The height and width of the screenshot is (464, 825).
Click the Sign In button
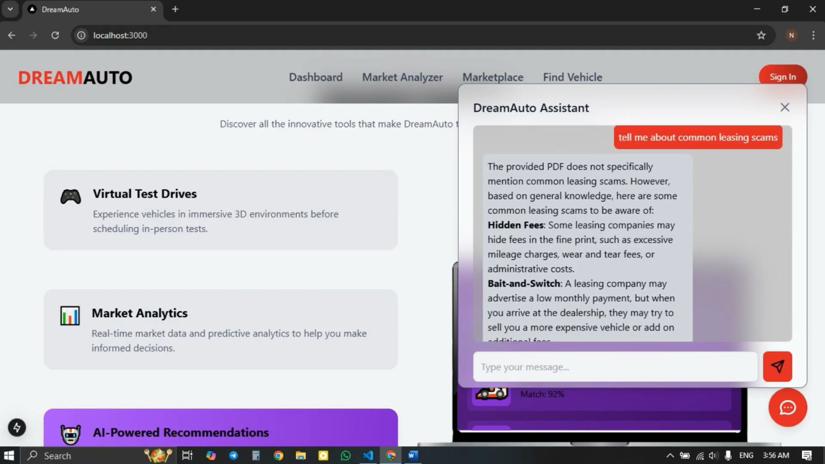point(782,76)
